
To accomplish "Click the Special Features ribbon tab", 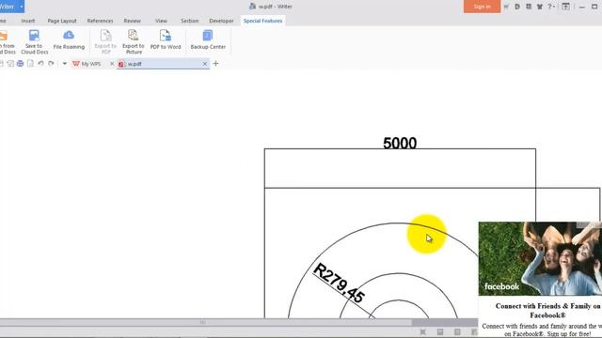I will (263, 21).
